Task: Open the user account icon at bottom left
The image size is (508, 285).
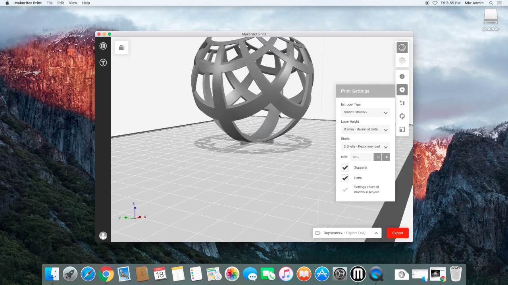Action: click(x=103, y=236)
